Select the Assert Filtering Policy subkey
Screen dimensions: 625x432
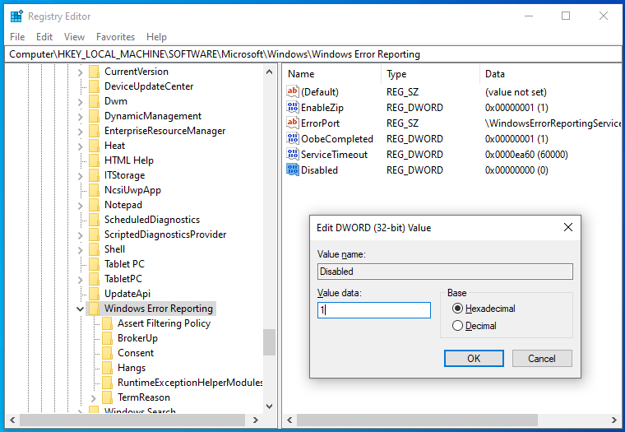pos(164,323)
